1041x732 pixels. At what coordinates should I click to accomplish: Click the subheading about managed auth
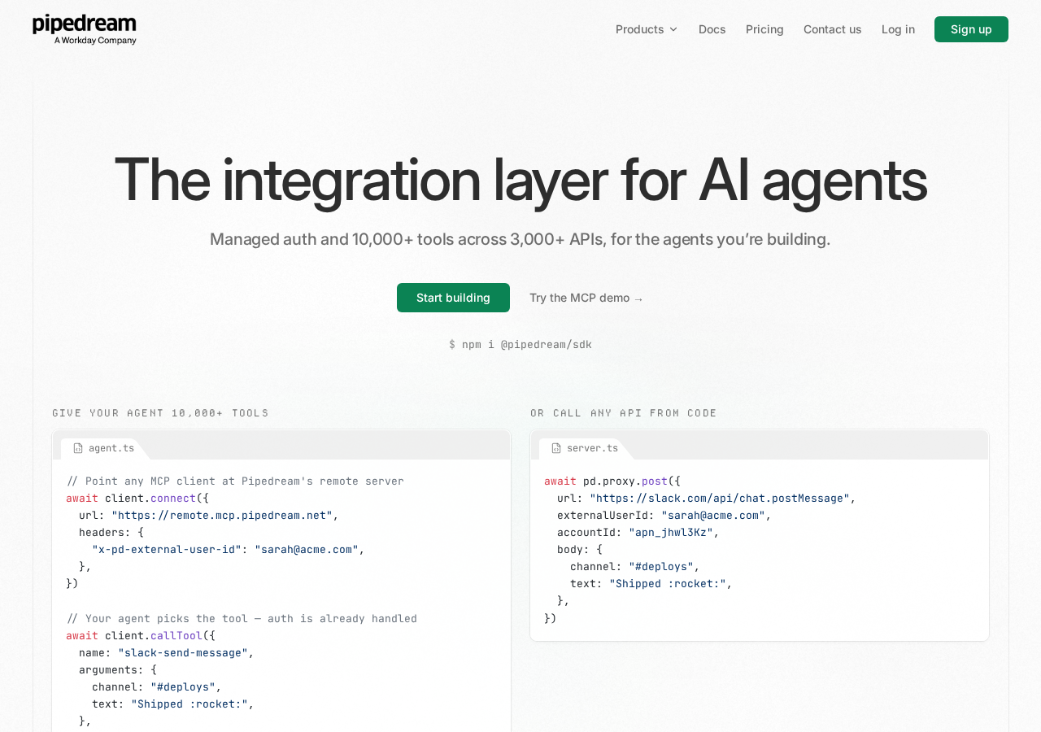click(520, 239)
